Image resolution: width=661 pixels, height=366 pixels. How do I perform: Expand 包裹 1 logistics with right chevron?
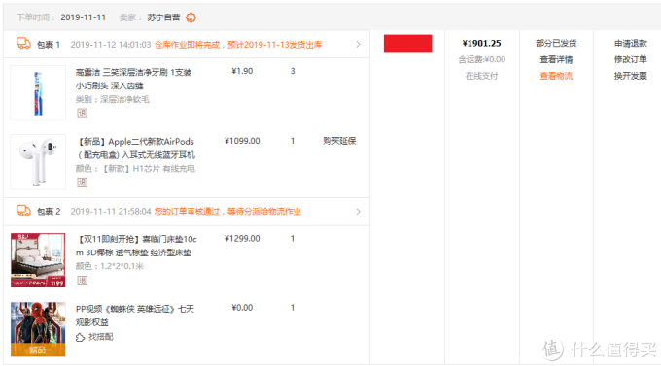[x=358, y=45]
